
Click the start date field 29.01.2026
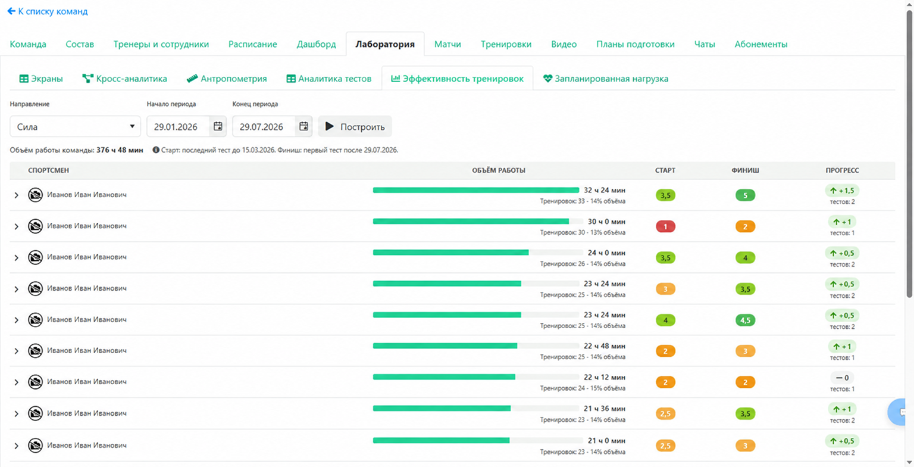pyautogui.click(x=179, y=126)
